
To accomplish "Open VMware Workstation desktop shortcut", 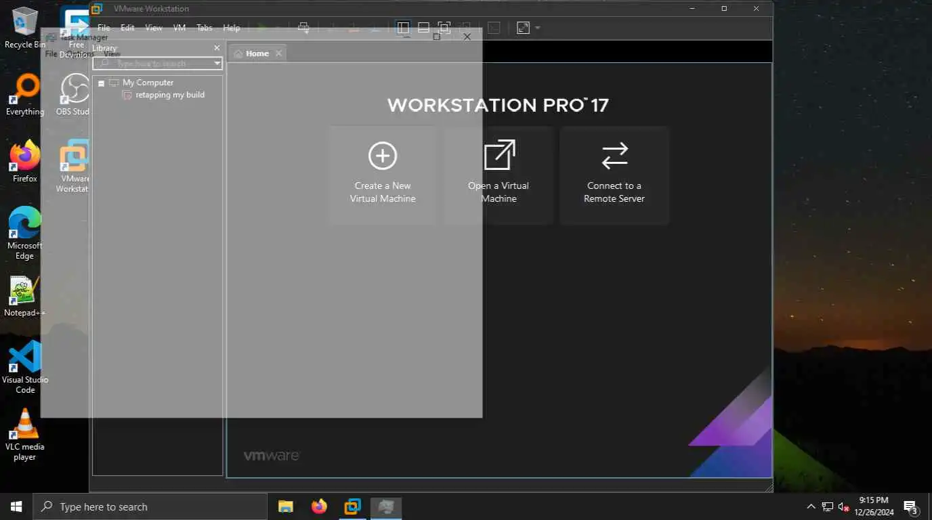I will point(73,167).
